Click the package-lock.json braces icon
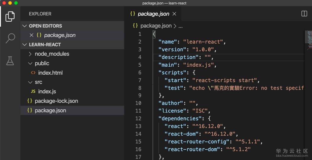312x160 pixels. (x=30, y=101)
